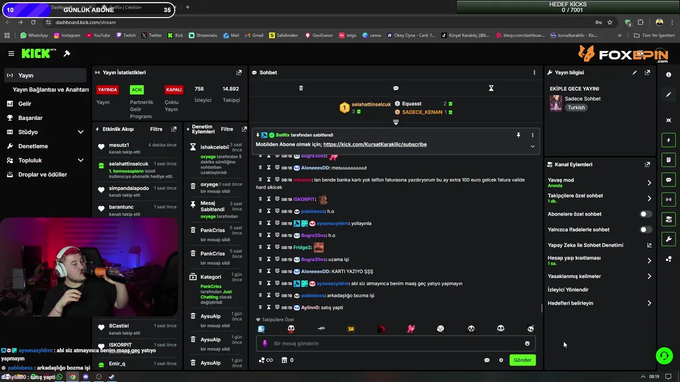
Task: Click the chat bubble icon beside settings gear
Action: pos(487,360)
